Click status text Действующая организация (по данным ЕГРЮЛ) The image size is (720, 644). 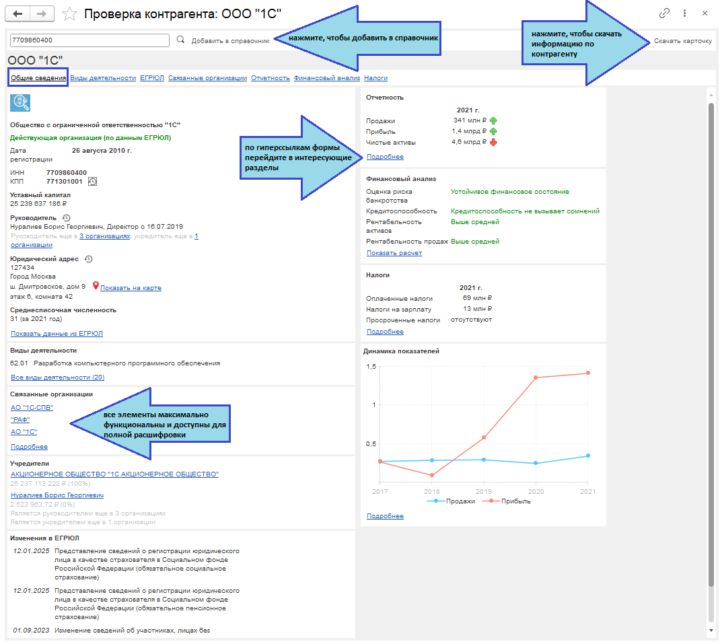pyautogui.click(x=90, y=138)
